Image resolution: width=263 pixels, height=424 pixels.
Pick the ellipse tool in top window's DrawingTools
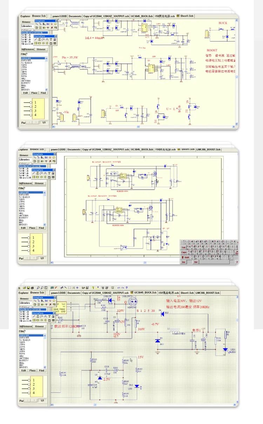(x=43, y=43)
